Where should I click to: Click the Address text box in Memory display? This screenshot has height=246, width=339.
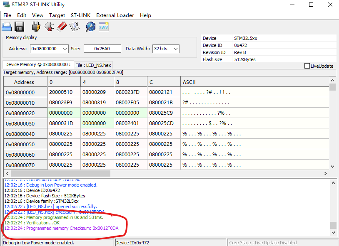pyautogui.click(x=46, y=49)
